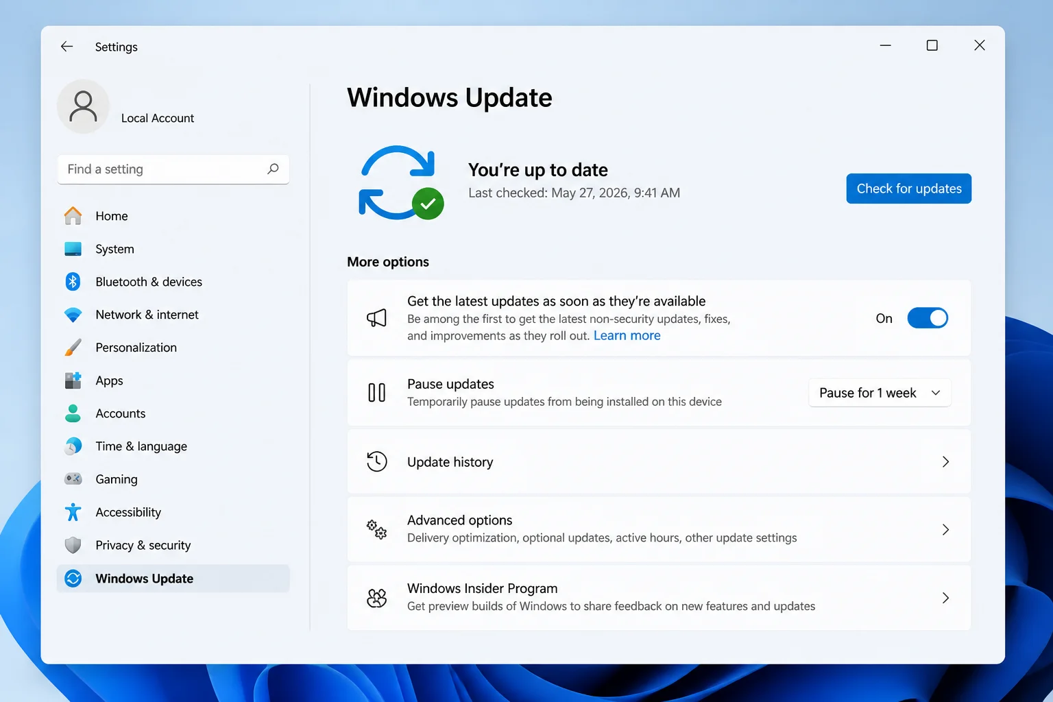Click the large update status sync icon
The image size is (1053, 702).
tap(401, 182)
